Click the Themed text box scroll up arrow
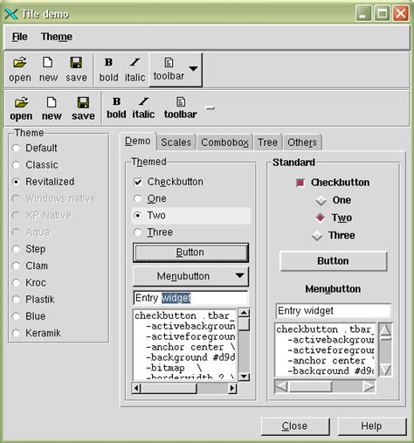The height and width of the screenshot is (443, 414). pyautogui.click(x=244, y=313)
